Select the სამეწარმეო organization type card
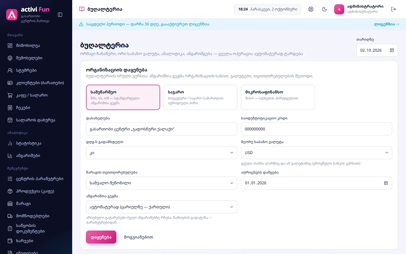The image size is (406, 254). pos(123,97)
